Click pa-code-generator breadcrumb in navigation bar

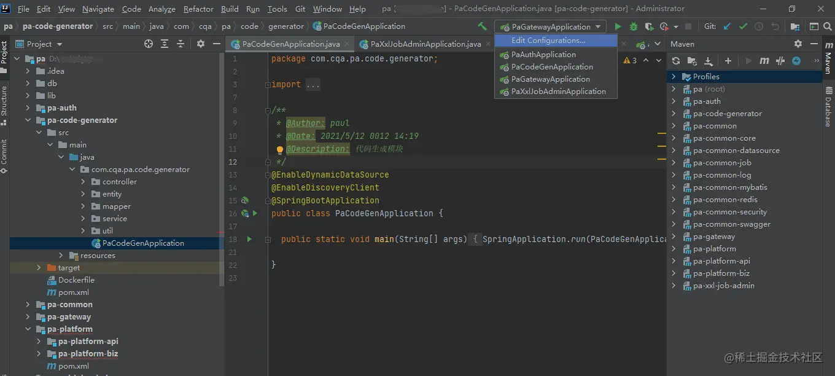[x=58, y=26]
